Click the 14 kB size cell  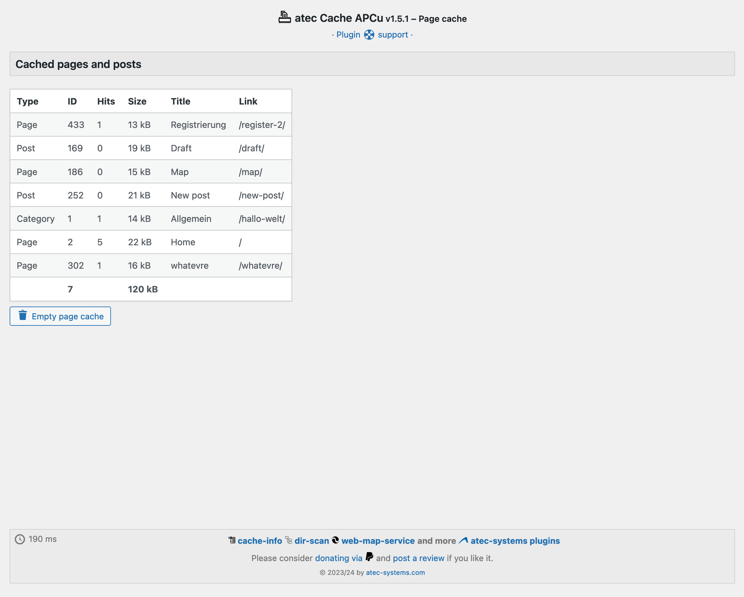[x=139, y=219]
